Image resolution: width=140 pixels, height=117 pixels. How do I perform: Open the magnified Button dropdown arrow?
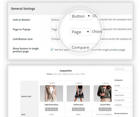click(89, 16)
